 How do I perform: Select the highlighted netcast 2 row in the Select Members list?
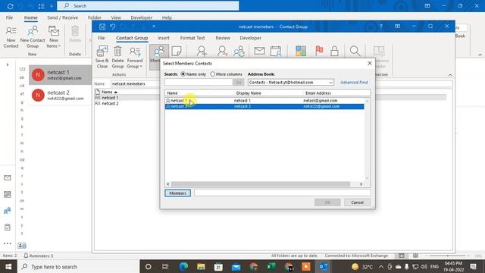tap(264, 106)
